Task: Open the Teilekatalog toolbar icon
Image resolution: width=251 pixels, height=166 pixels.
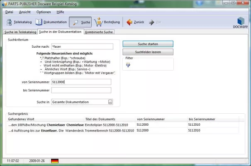Action: coord(10,22)
